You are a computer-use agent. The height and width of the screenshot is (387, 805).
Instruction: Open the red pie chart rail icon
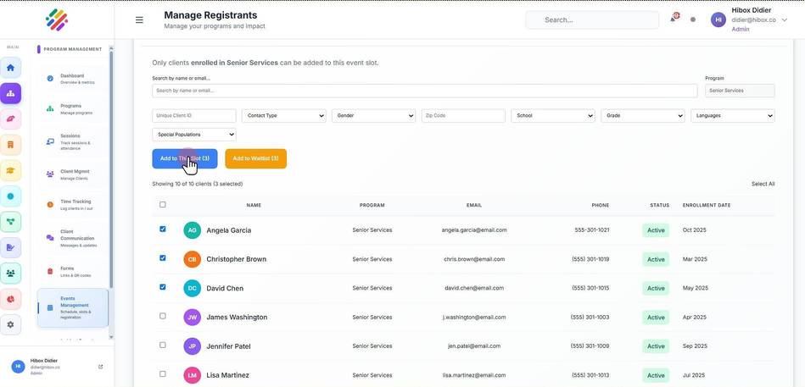click(10, 299)
